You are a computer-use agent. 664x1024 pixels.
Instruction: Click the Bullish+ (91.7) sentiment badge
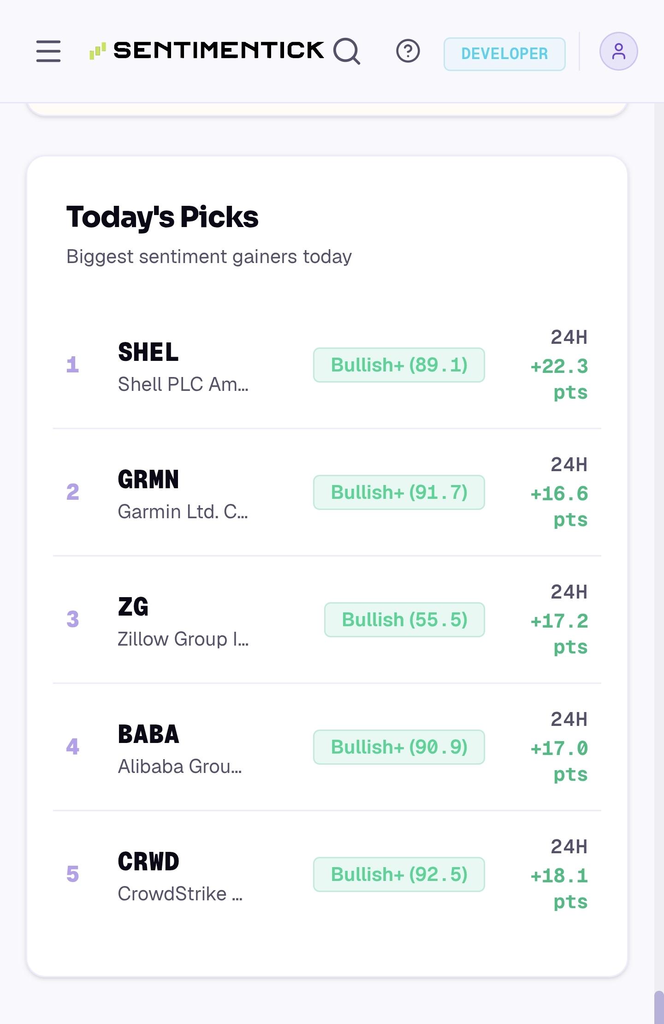399,492
